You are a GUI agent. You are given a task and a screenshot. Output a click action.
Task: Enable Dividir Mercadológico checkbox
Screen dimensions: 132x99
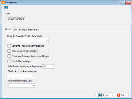tap(9, 61)
